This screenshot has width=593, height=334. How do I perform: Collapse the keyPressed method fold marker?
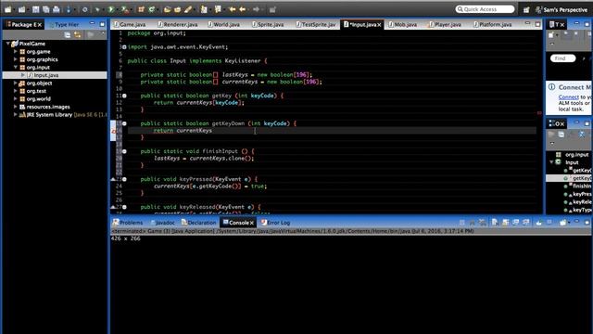(x=124, y=179)
